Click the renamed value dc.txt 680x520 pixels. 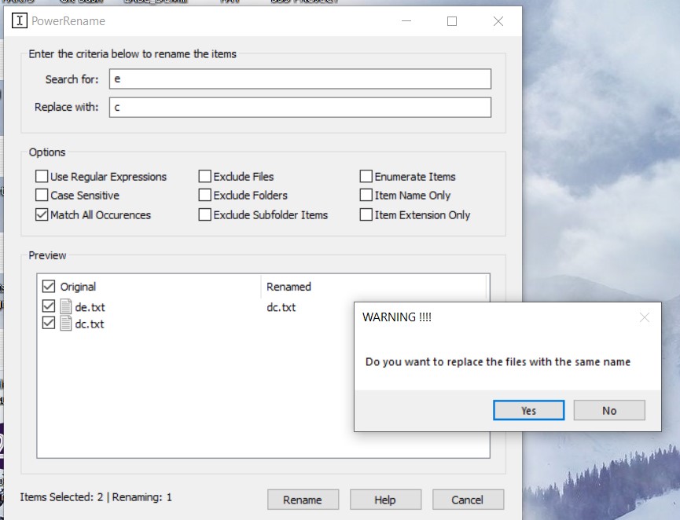pyautogui.click(x=281, y=307)
